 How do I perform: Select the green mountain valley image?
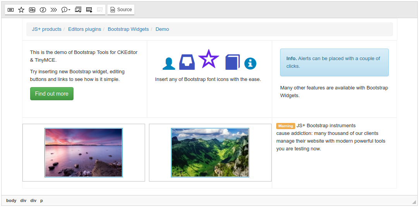[210, 153]
